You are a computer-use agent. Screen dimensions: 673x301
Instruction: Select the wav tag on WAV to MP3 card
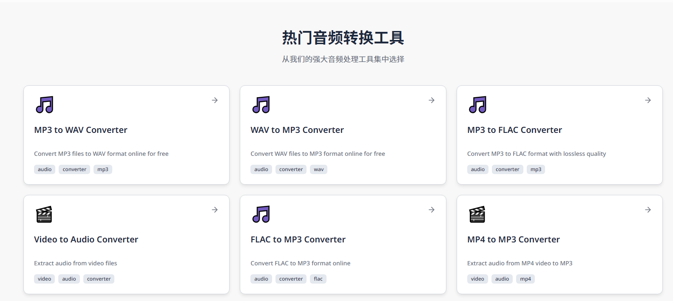coord(319,169)
